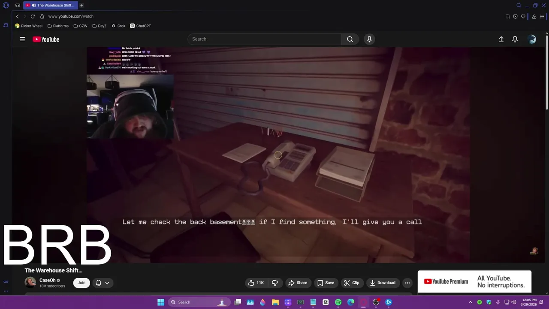This screenshot has width=549, height=309.
Task: Like the video with 11K likes
Action: pyautogui.click(x=256, y=283)
